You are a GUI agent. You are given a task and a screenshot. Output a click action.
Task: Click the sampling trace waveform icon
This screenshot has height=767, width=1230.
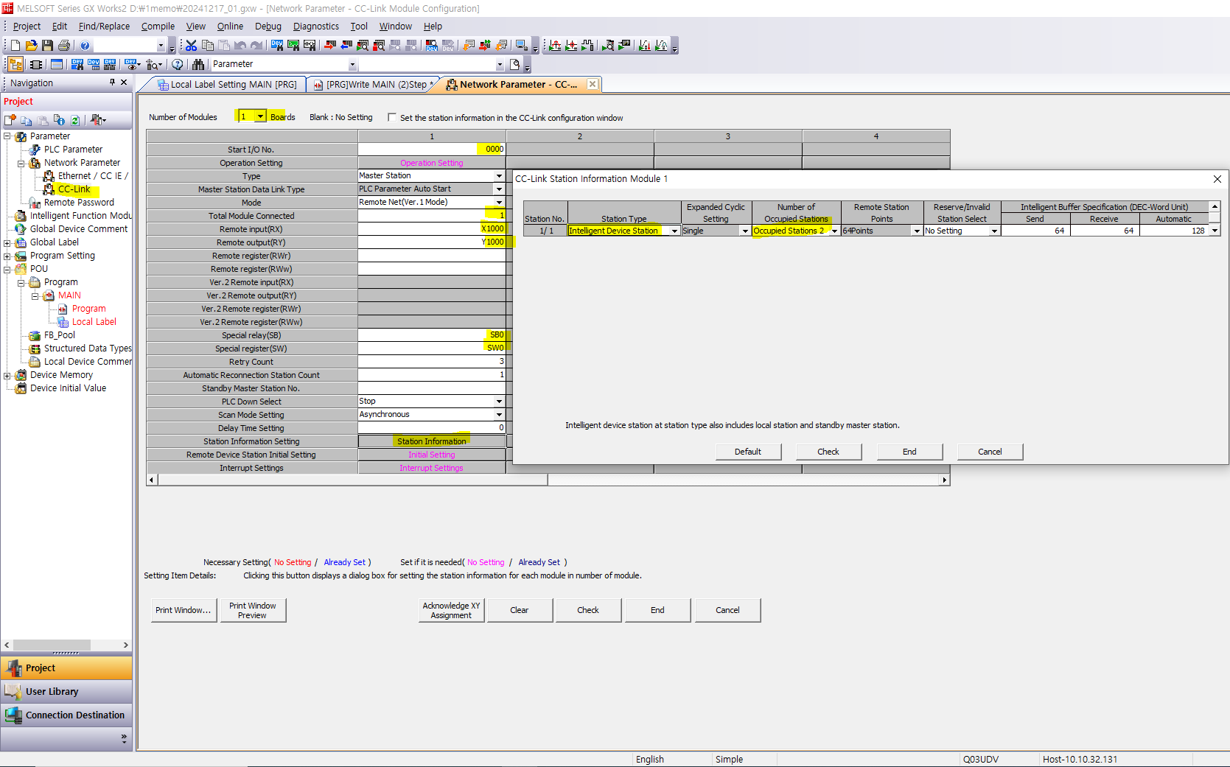click(555, 46)
